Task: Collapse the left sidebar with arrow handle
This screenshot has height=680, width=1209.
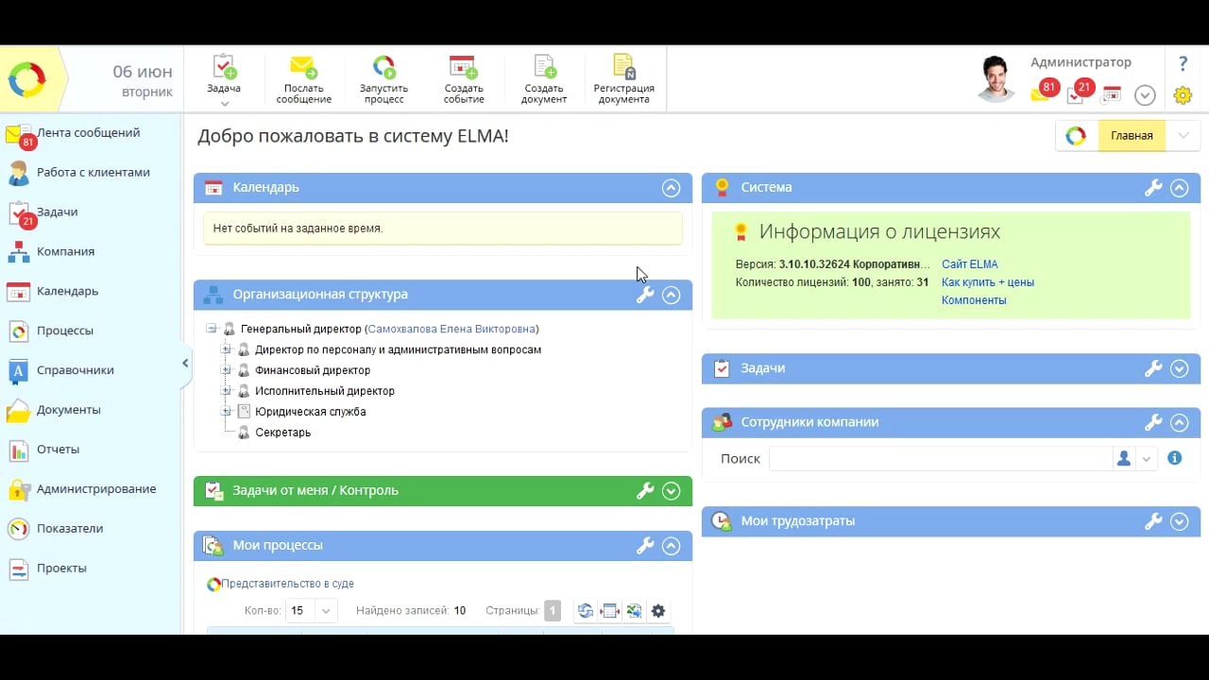Action: (x=186, y=364)
